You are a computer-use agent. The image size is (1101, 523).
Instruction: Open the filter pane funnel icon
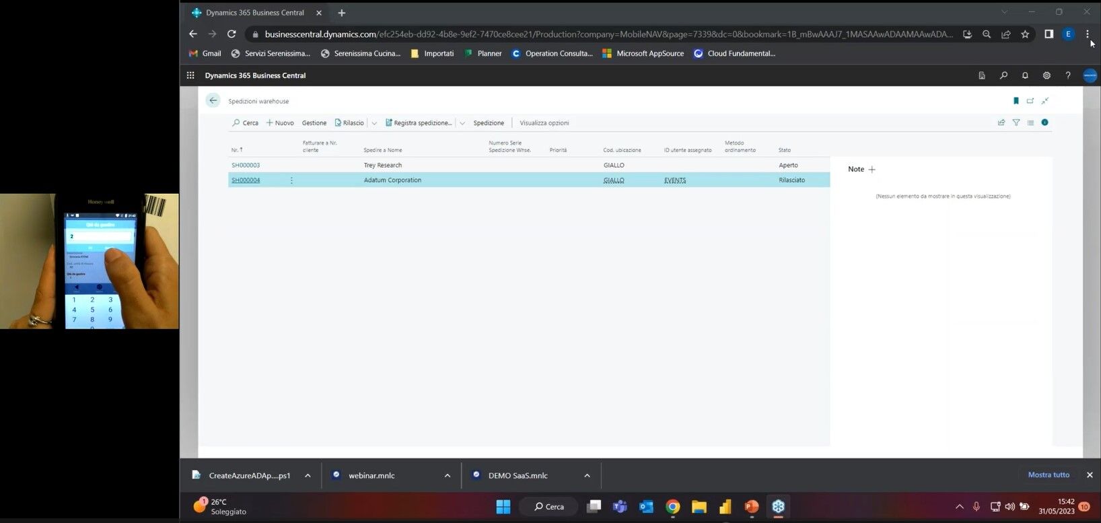click(x=1016, y=123)
